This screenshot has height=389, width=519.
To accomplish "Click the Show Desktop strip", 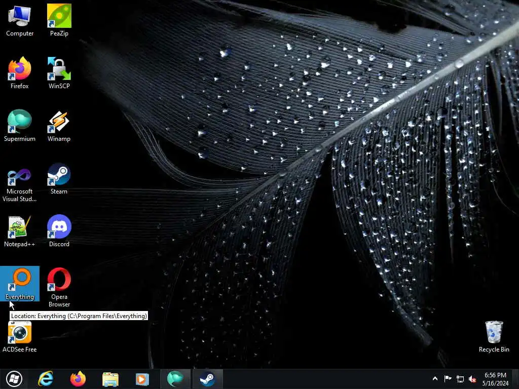I will click(515, 379).
